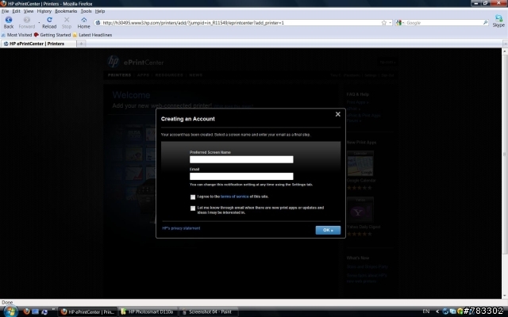Click the Back navigation button

[x=9, y=23]
